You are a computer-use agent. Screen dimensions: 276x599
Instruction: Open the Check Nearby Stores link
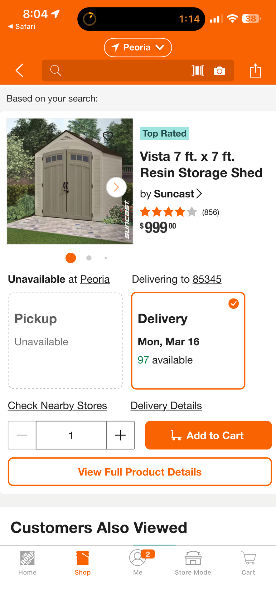click(57, 406)
